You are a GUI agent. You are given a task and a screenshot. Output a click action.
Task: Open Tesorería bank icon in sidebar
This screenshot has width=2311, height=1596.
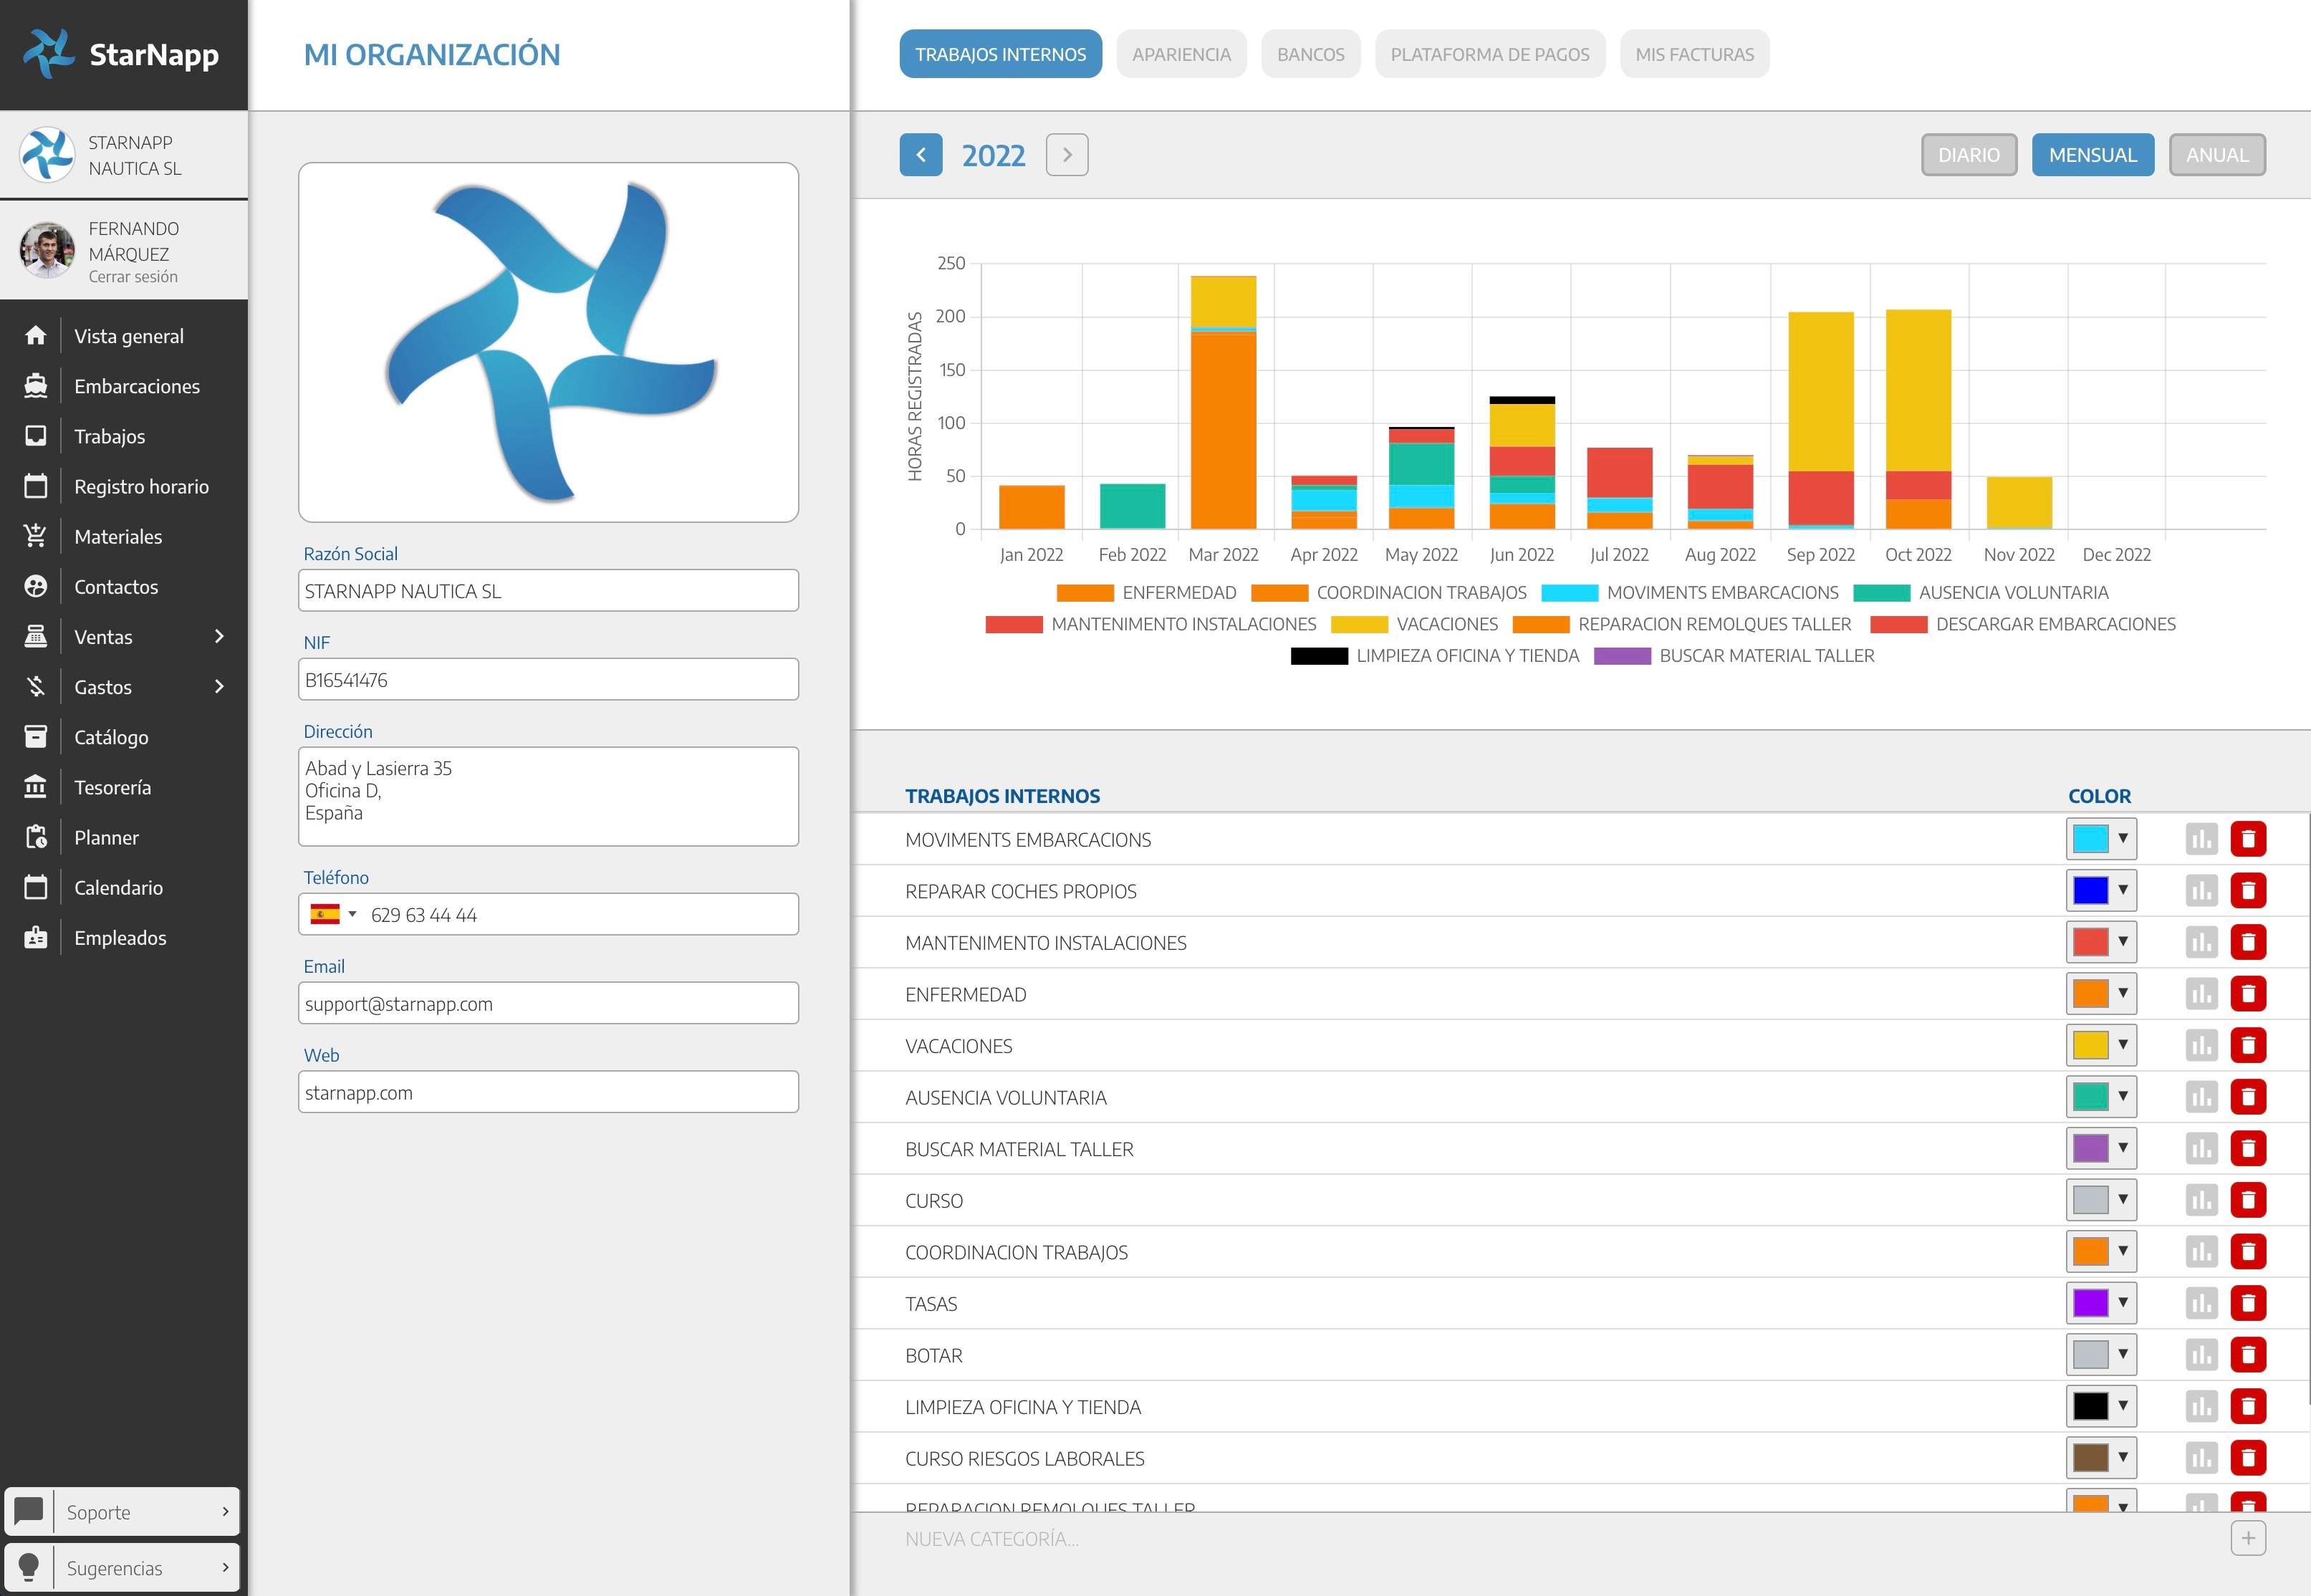point(36,787)
